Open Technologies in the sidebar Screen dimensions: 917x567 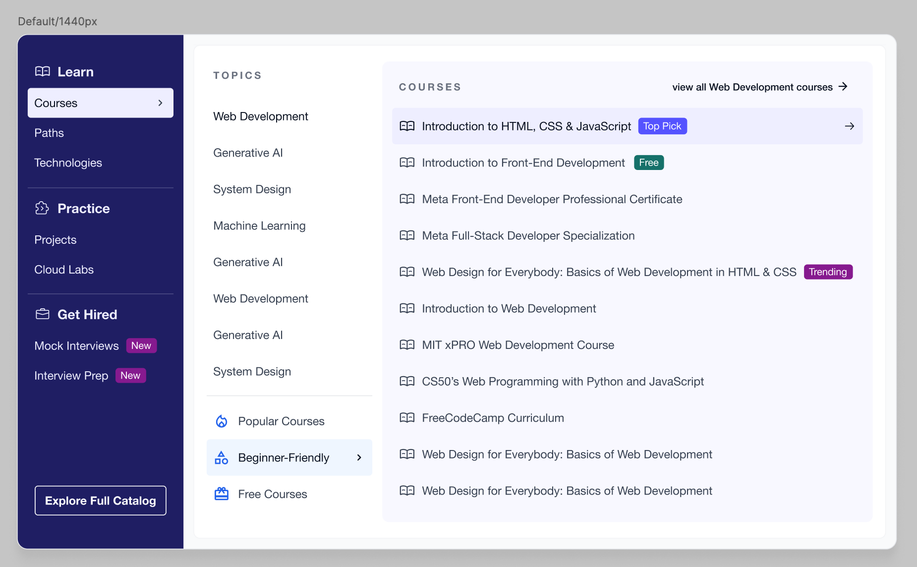pos(68,163)
